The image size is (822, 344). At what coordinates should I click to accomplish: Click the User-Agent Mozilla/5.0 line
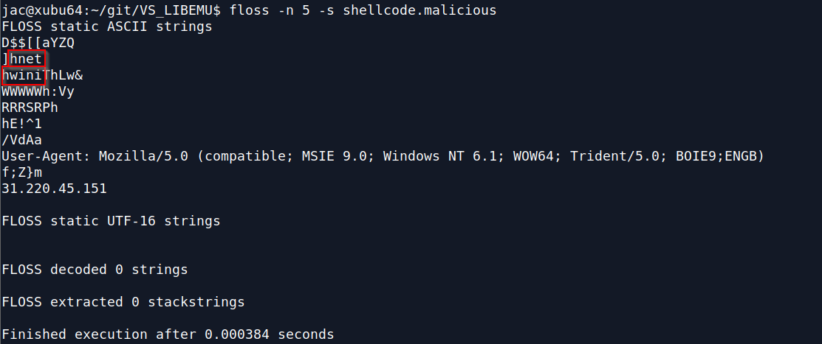(383, 155)
